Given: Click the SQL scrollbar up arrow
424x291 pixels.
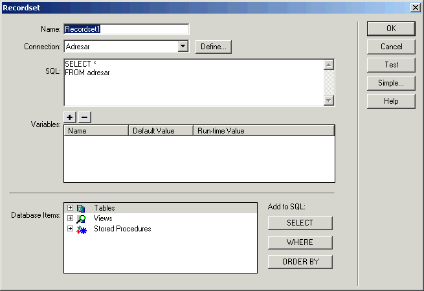Looking at the screenshot, I should pyautogui.click(x=329, y=65).
